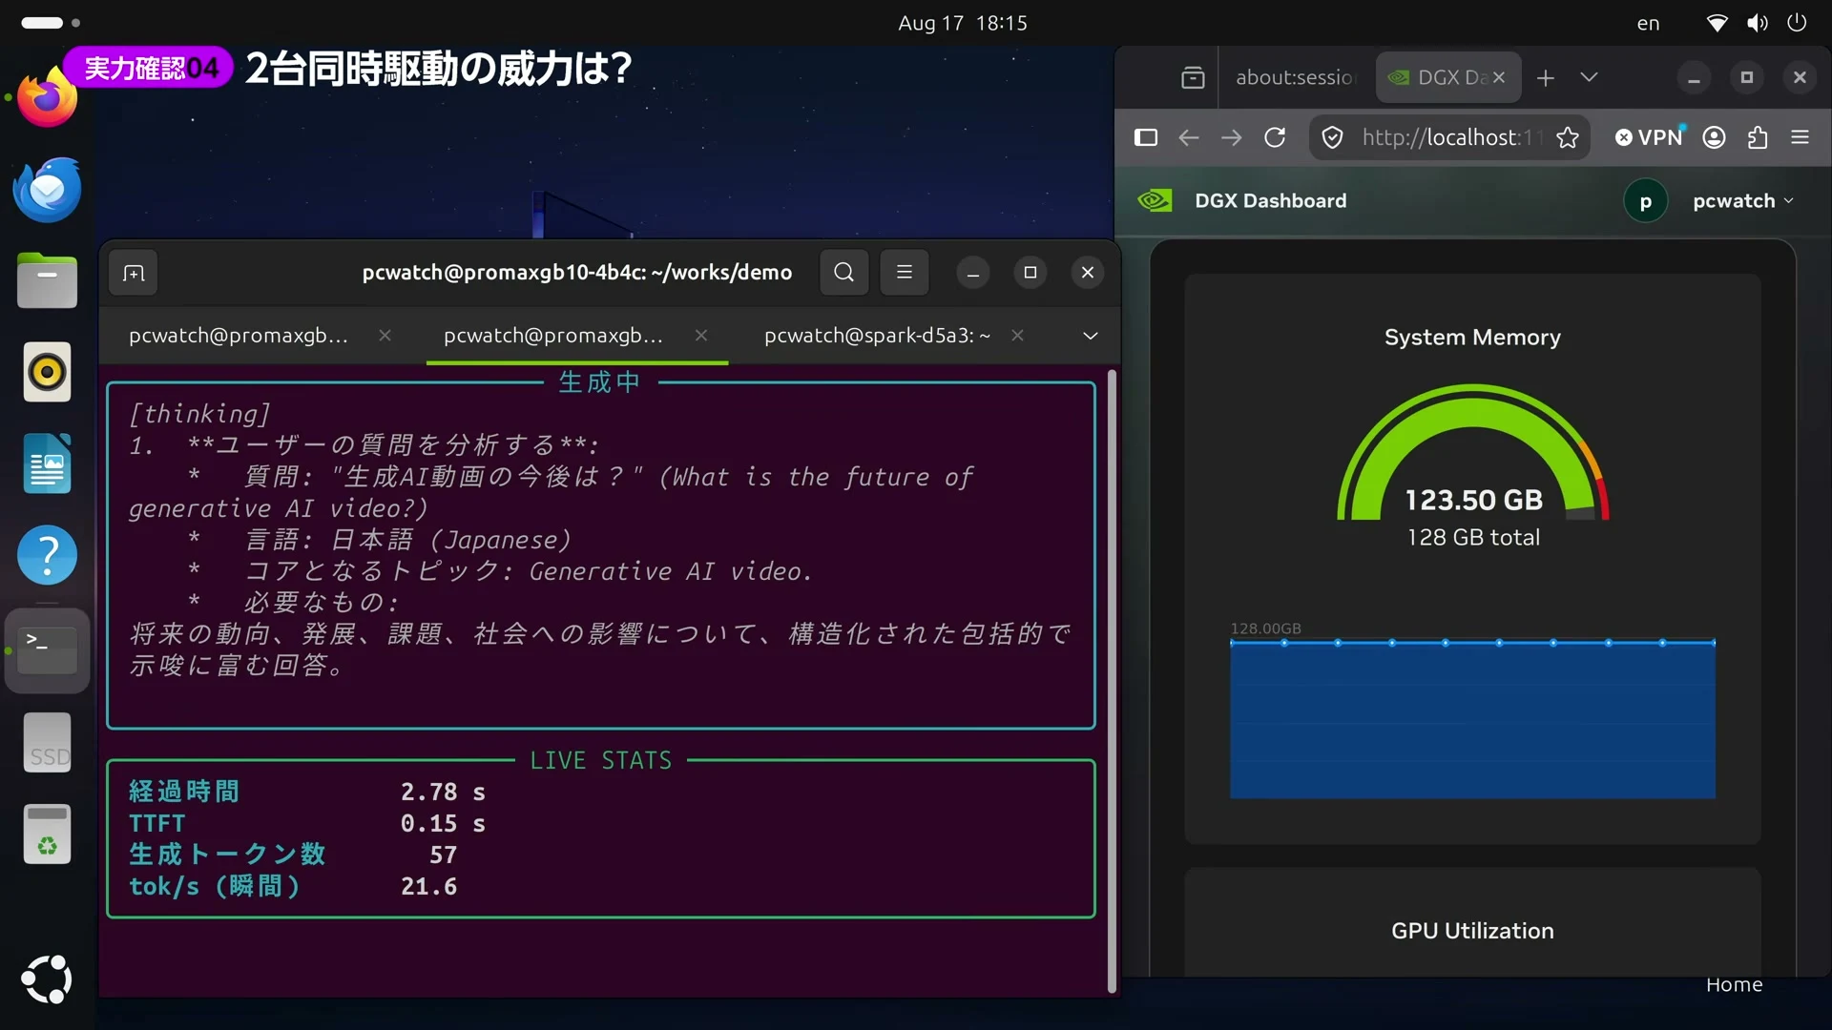1832x1030 pixels.
Task: Click the terminal vertical scrollbar
Action: tap(1112, 682)
